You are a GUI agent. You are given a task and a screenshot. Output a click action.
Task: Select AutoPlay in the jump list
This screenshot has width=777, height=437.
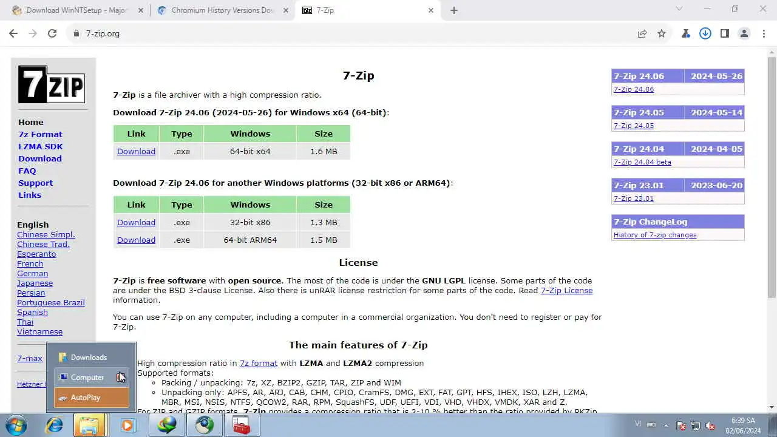pos(91,398)
